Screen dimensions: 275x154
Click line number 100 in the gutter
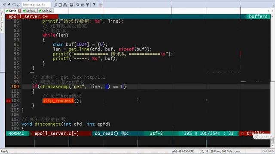point(15,86)
